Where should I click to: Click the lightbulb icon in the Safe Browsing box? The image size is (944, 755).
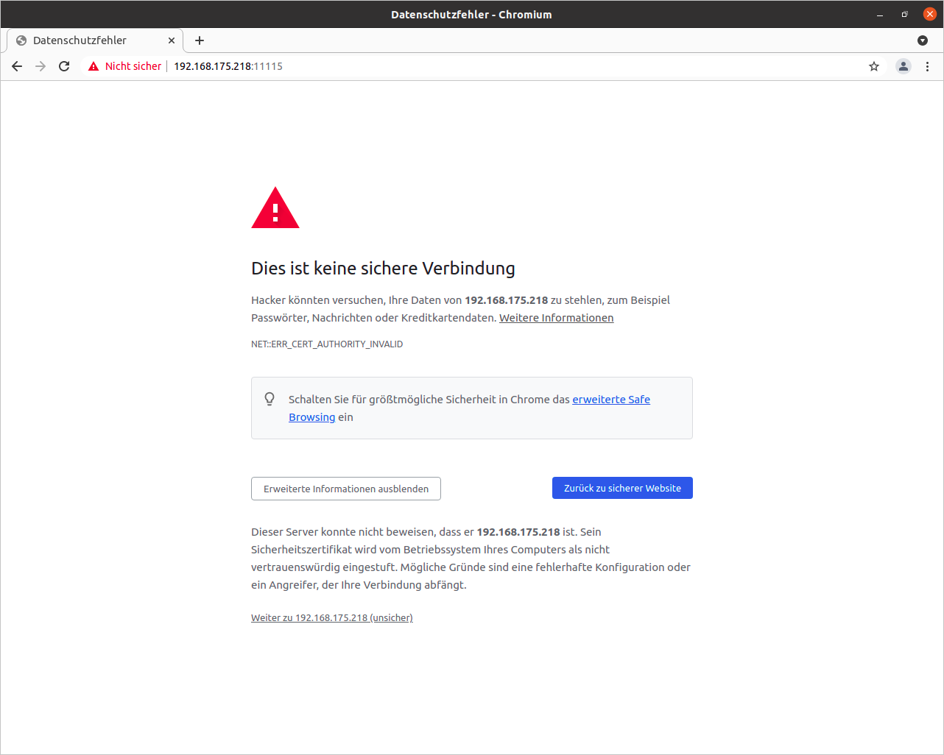coord(270,399)
